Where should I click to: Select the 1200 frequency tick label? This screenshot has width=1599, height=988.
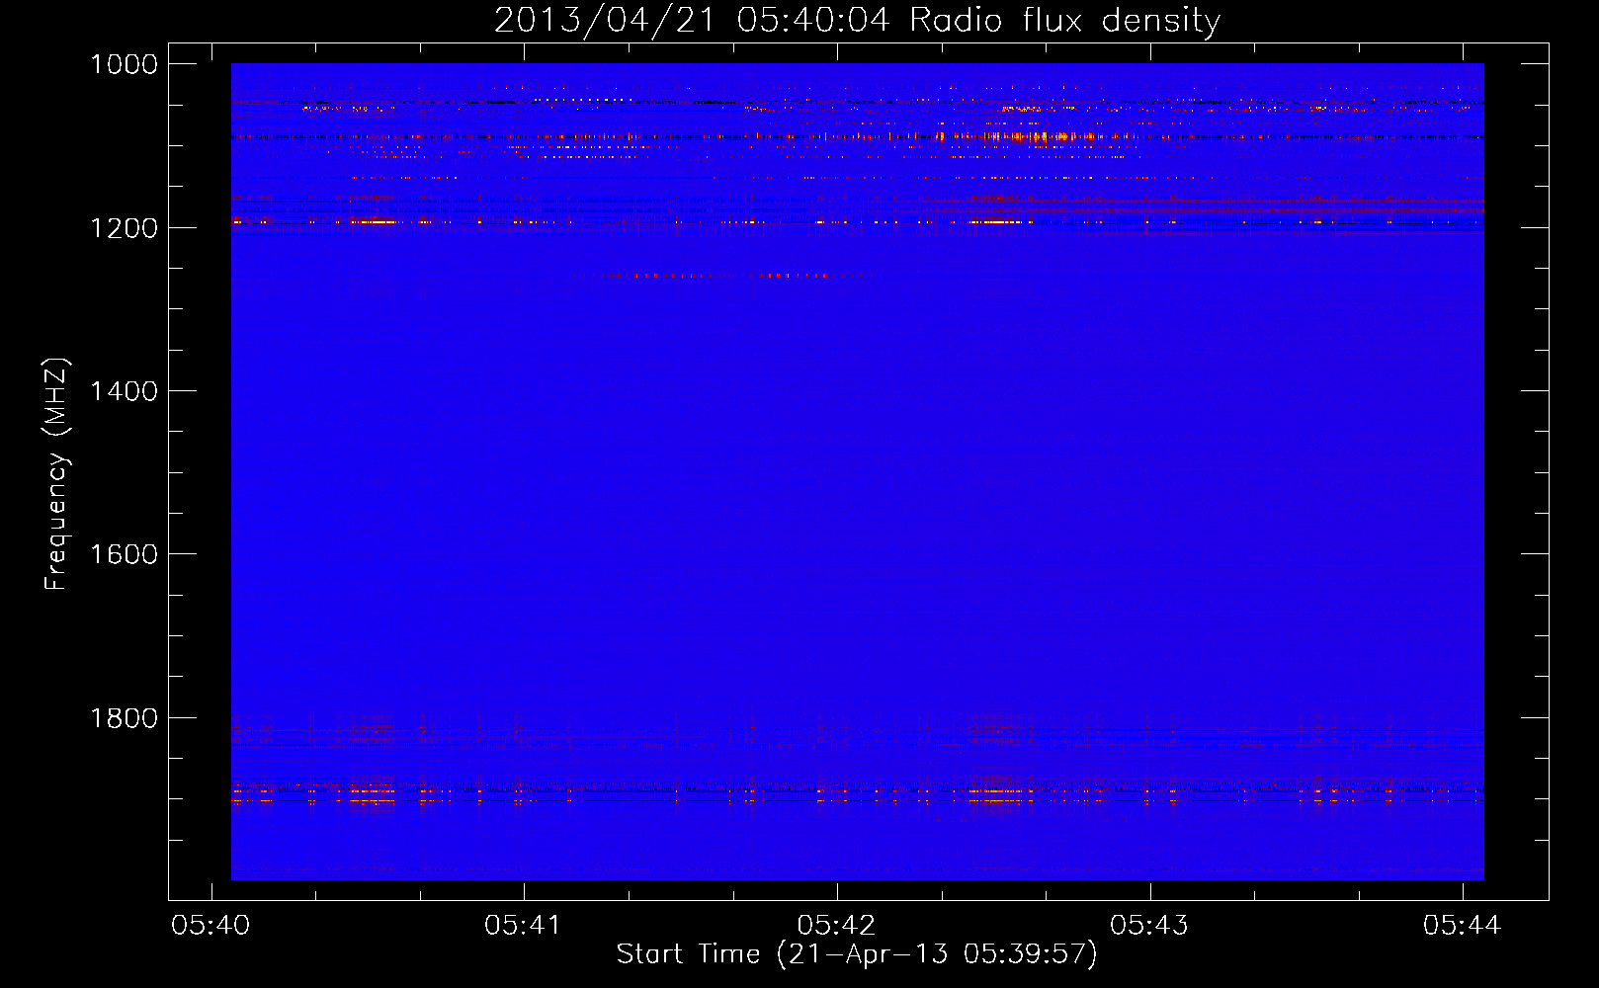[124, 228]
